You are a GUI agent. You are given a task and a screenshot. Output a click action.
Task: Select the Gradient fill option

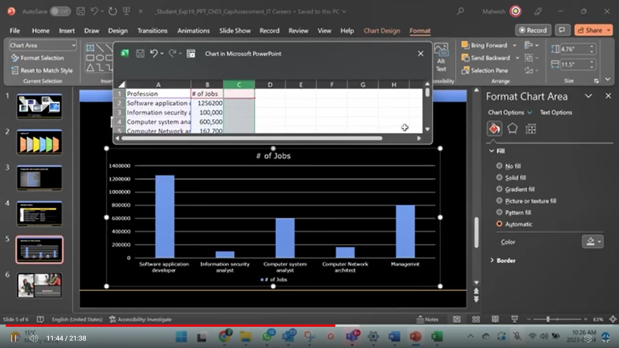(x=499, y=189)
